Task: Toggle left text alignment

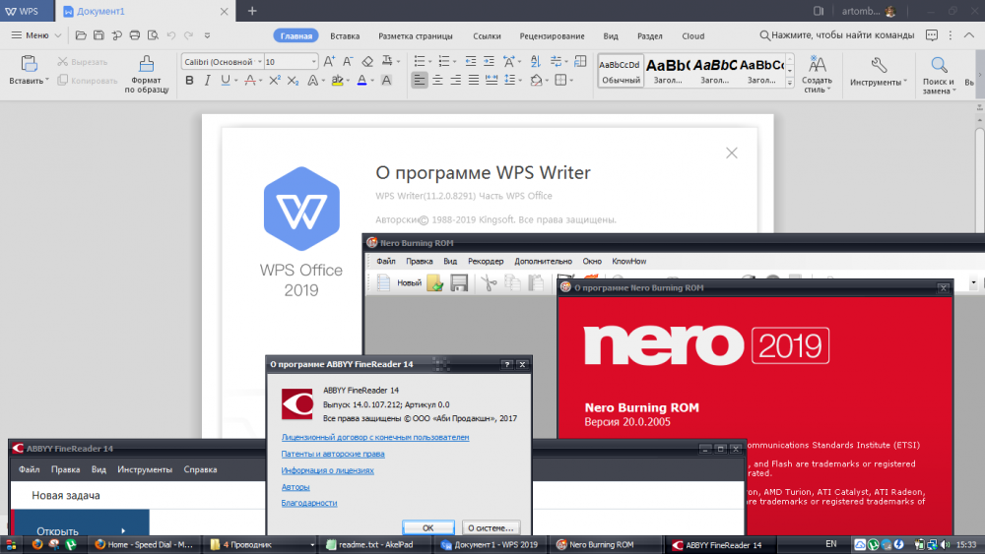Action: point(420,81)
